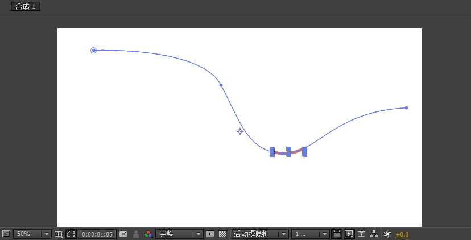Open the show channel RGB color icon
Screen dimensions: 471x240
(148, 234)
